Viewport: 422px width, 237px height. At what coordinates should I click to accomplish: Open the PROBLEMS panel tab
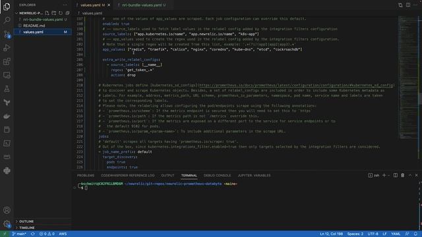coord(86,175)
